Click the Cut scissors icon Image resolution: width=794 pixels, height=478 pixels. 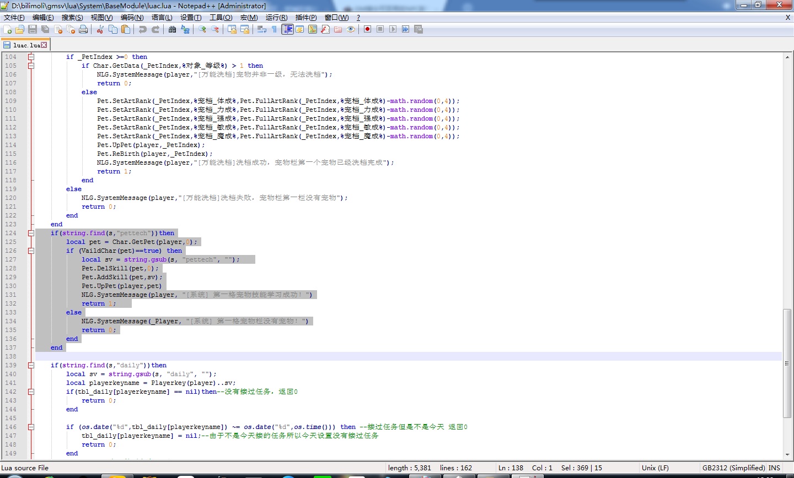pos(100,29)
